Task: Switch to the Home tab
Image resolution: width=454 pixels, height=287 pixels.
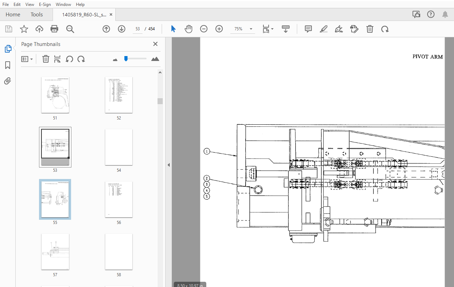Action: point(13,14)
